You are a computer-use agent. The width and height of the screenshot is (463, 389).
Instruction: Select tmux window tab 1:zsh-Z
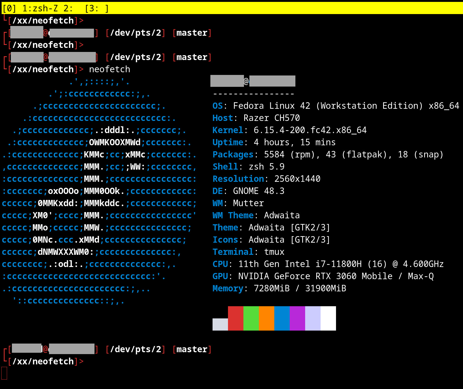click(40, 8)
